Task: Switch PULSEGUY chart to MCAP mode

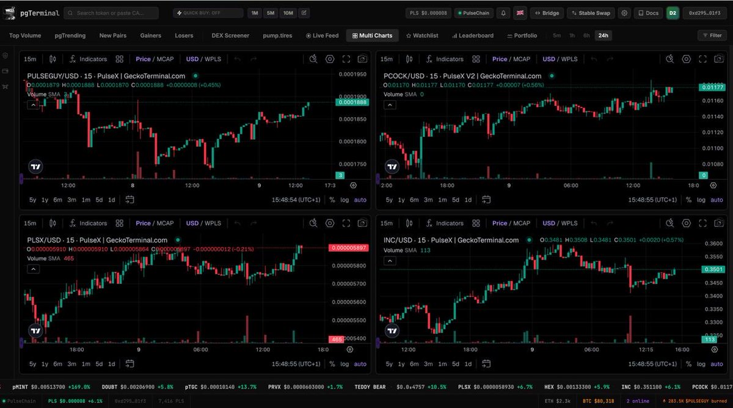Action: [165, 59]
